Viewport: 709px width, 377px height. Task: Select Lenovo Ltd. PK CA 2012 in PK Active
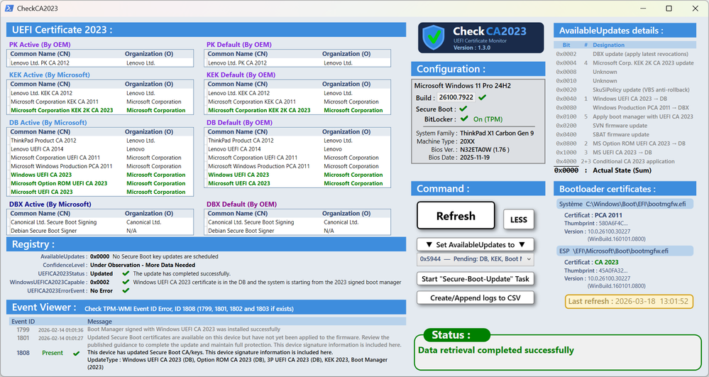(100, 63)
